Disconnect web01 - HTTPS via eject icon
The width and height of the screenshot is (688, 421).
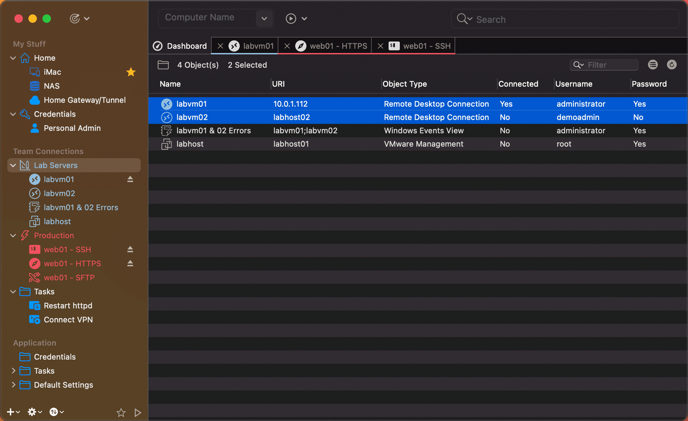point(130,263)
